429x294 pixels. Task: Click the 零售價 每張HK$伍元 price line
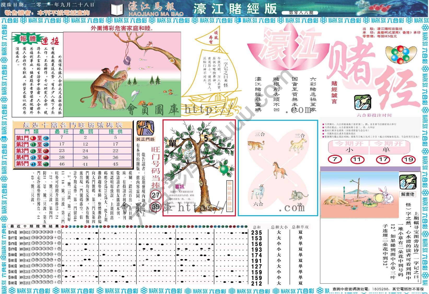[380, 36]
